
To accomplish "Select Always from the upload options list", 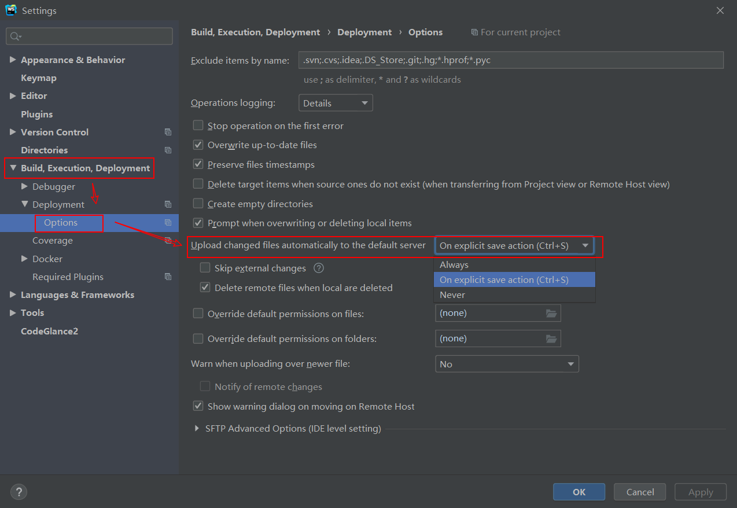I will tap(454, 264).
